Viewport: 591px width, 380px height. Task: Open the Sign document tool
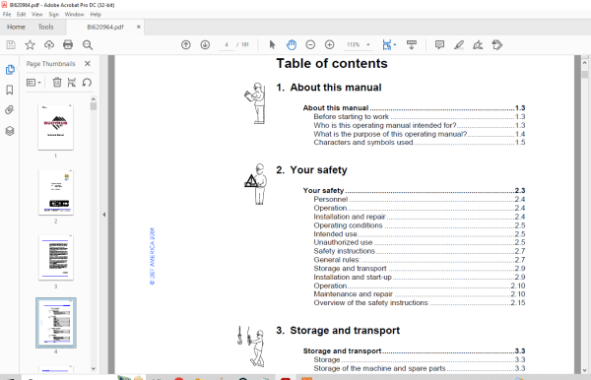478,45
